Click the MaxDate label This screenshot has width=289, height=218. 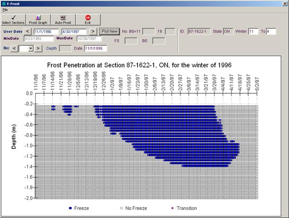[64, 38]
